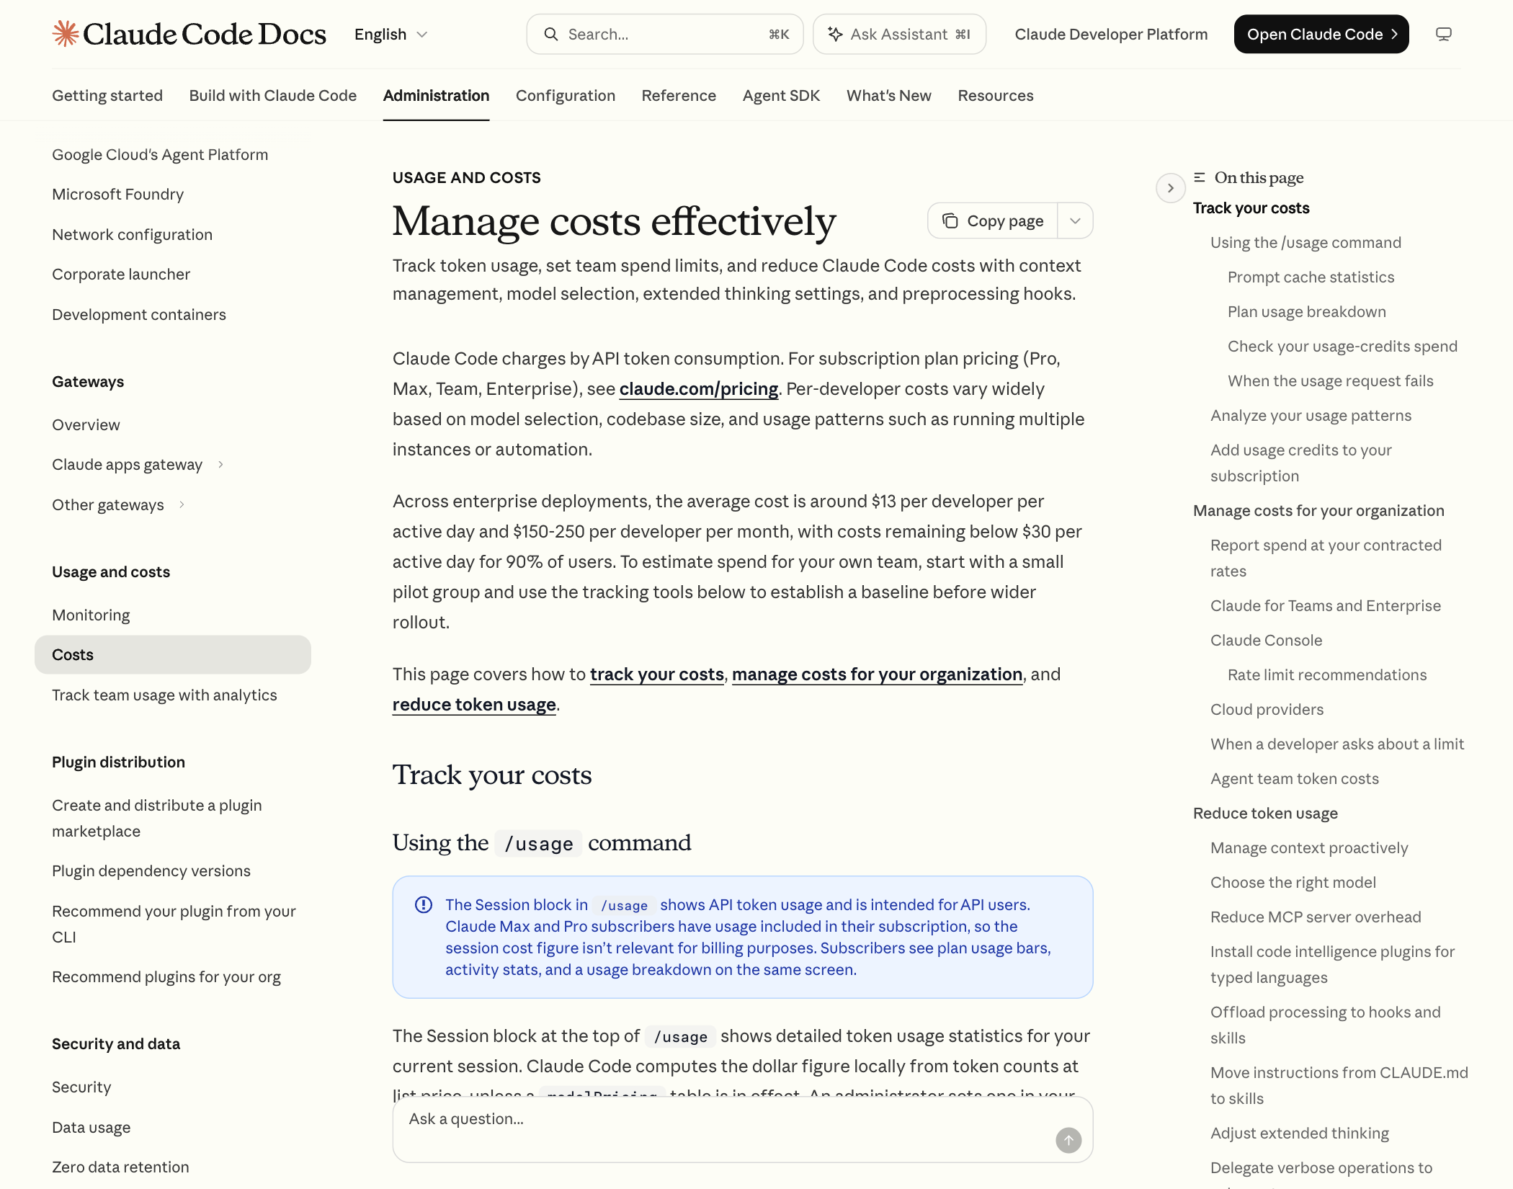This screenshot has width=1513, height=1189.
Task: Jump to Choose the right model section
Action: coord(1293,882)
